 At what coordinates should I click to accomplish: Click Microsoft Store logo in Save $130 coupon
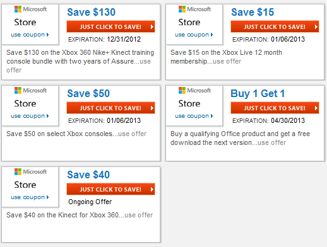(30, 16)
